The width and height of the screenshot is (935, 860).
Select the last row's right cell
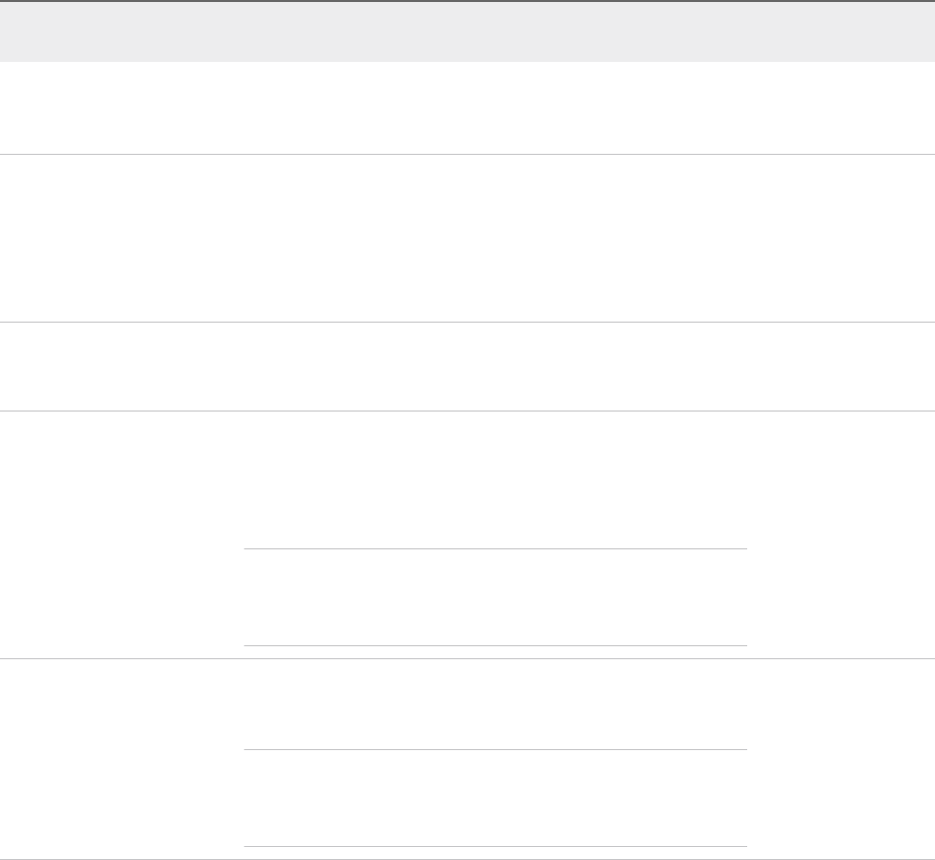[x=841, y=759]
